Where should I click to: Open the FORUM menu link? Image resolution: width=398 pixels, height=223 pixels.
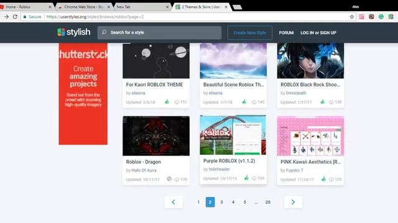click(286, 33)
